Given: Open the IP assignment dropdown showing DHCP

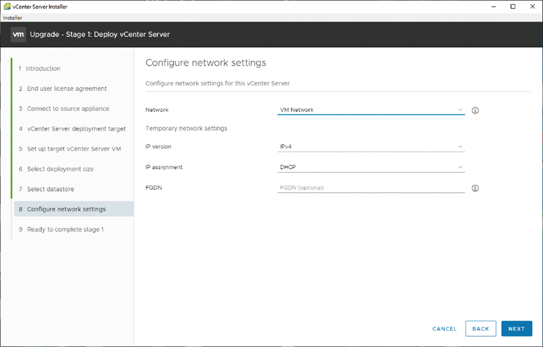Looking at the screenshot, I should click(371, 167).
